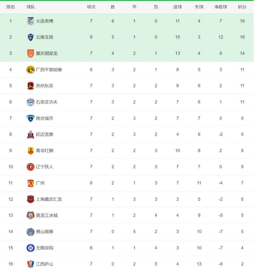Open the 青岛红狮 logo icon
The width and height of the screenshot is (254, 271).
31,151
